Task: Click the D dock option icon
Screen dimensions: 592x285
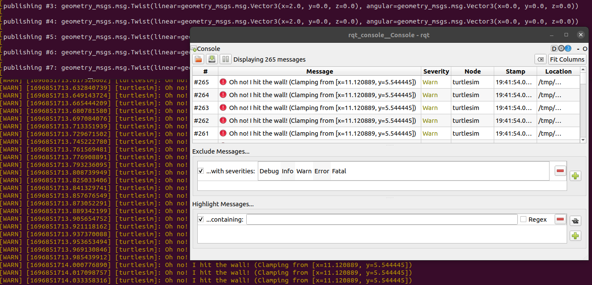Action: (554, 49)
